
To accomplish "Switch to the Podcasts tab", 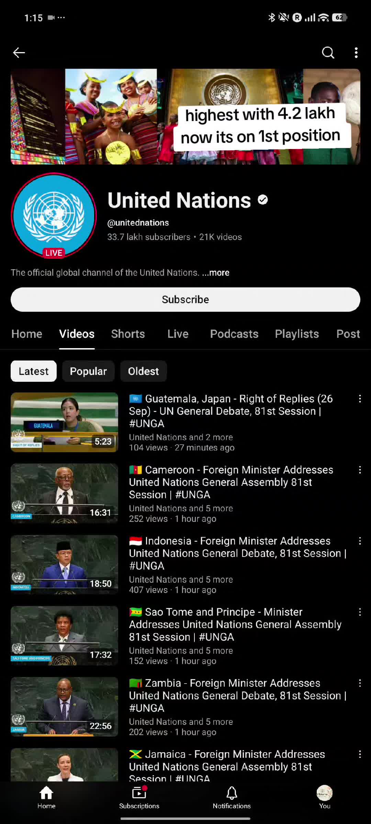I will pyautogui.click(x=234, y=334).
